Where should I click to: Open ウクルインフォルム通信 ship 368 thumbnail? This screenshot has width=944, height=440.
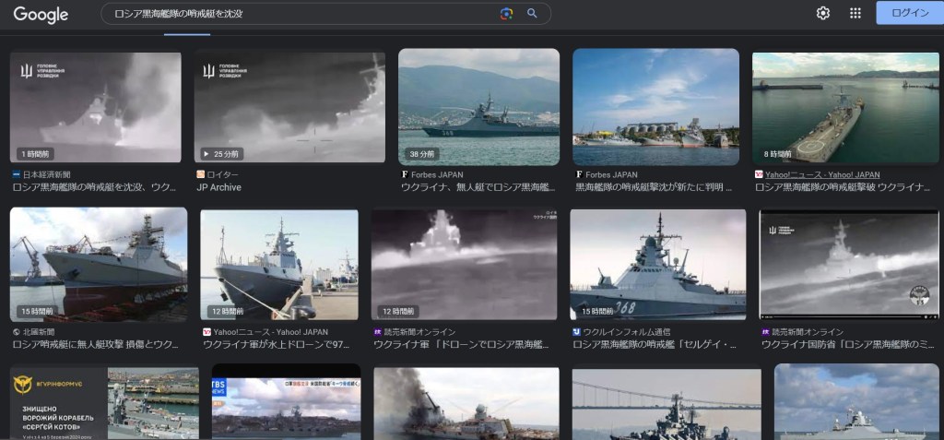(657, 266)
